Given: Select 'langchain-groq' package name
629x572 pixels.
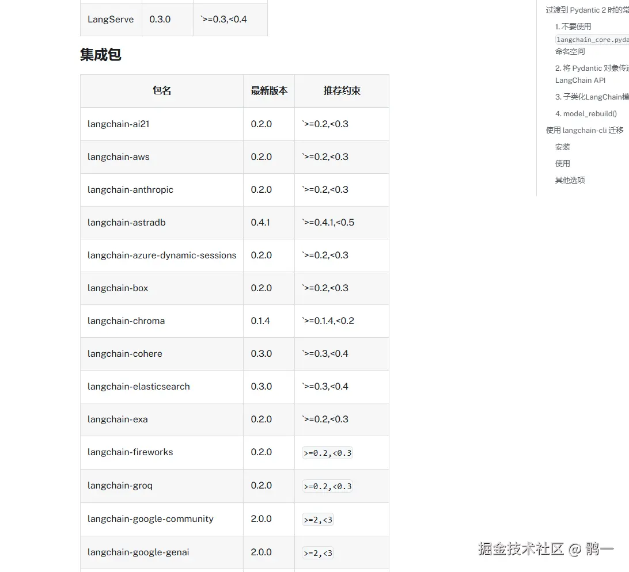Looking at the screenshot, I should click(x=120, y=486).
